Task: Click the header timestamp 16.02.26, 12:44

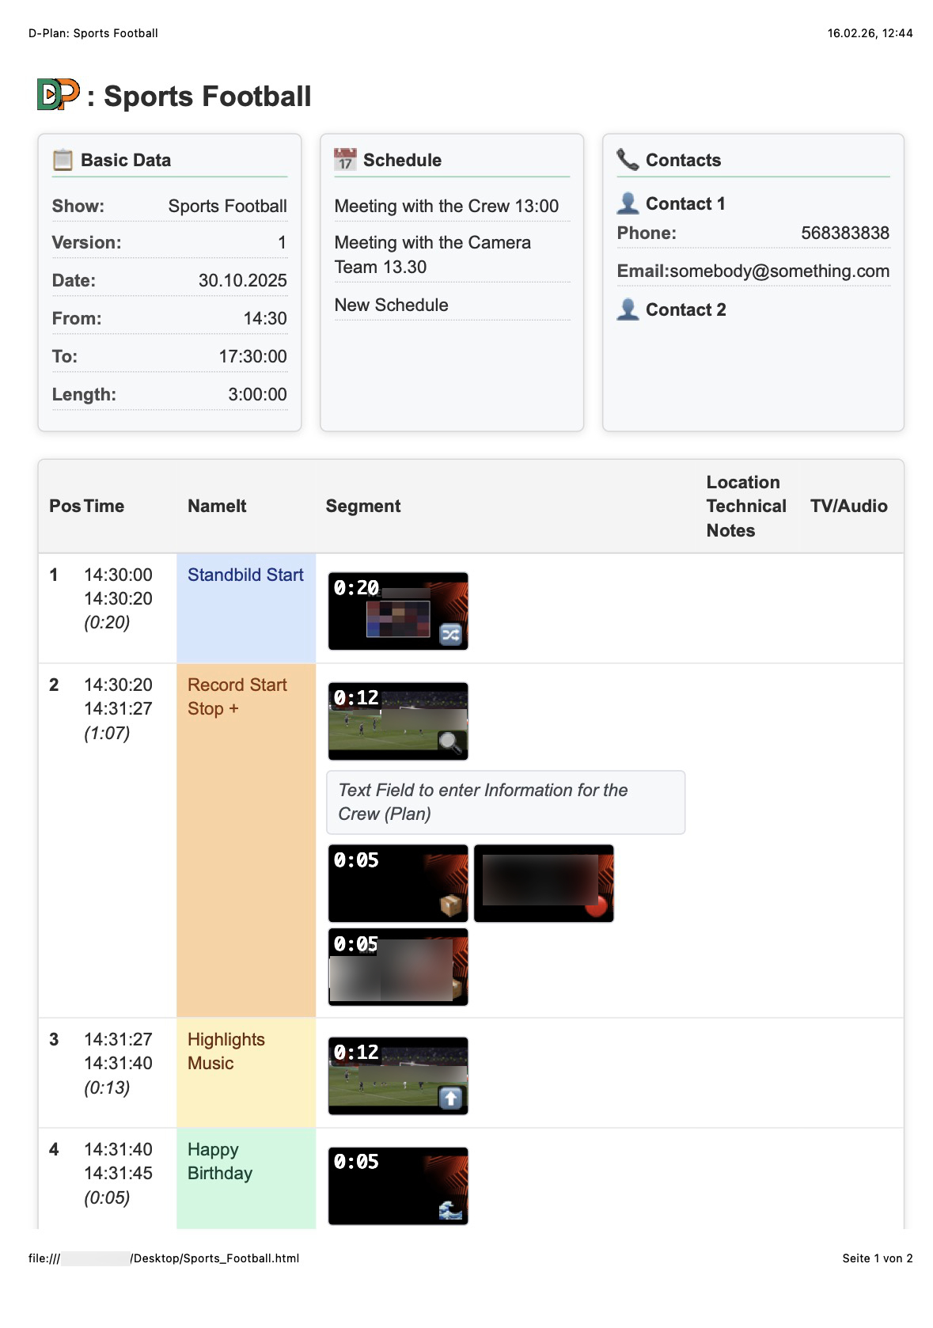Action: click(870, 33)
